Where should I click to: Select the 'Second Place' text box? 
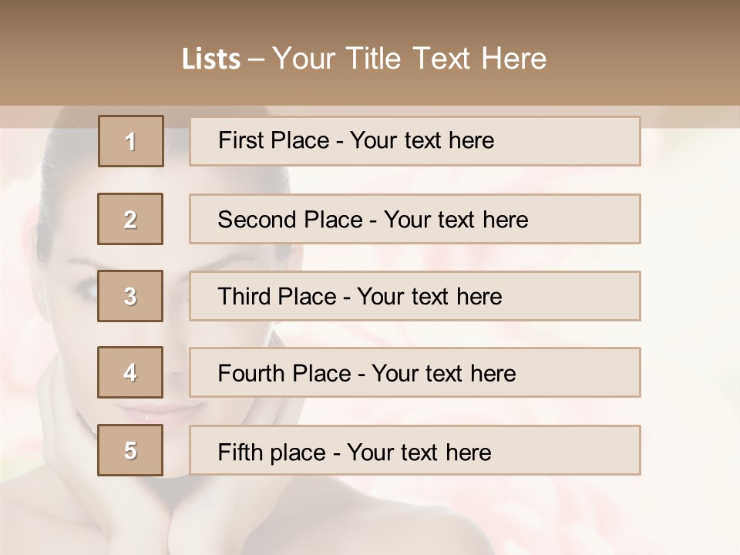coord(415,219)
